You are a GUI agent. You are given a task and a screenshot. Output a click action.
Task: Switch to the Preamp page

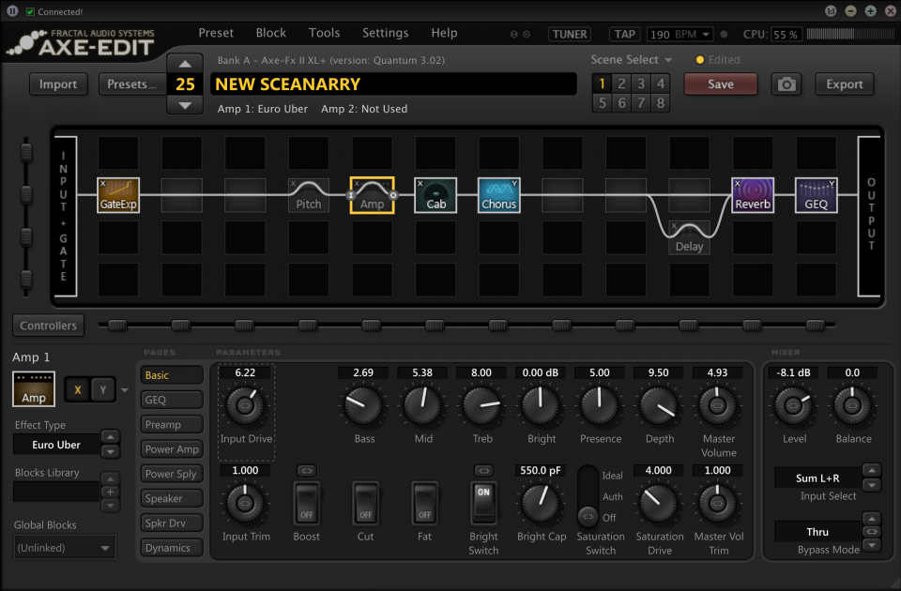(x=172, y=424)
